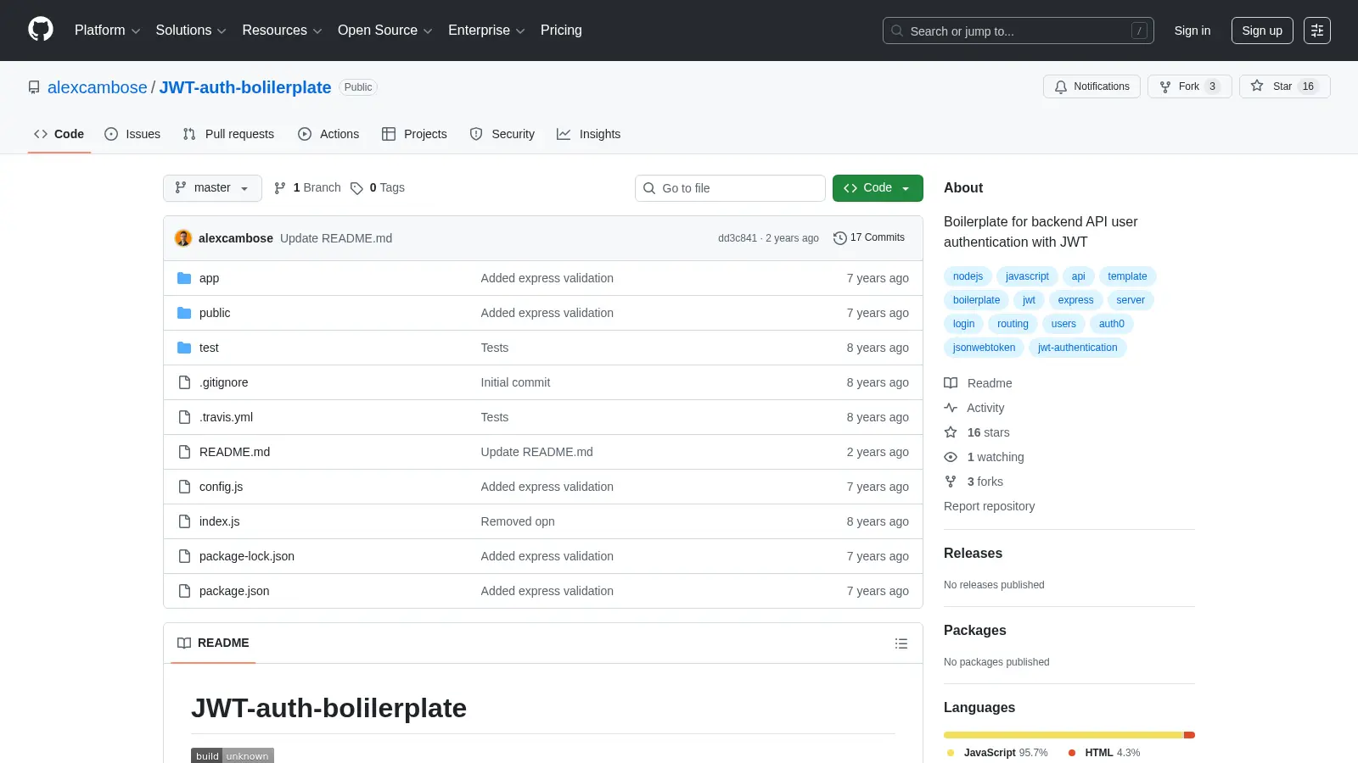Click the express topic tag
The image size is (1358, 763).
pyautogui.click(x=1075, y=300)
